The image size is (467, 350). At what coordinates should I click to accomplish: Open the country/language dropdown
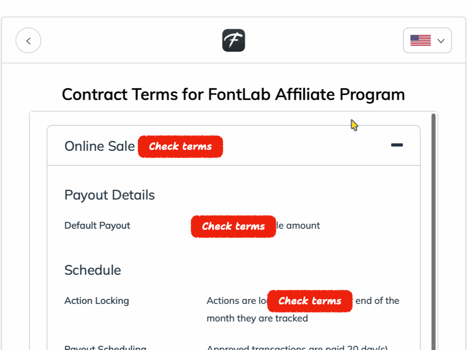(x=427, y=41)
